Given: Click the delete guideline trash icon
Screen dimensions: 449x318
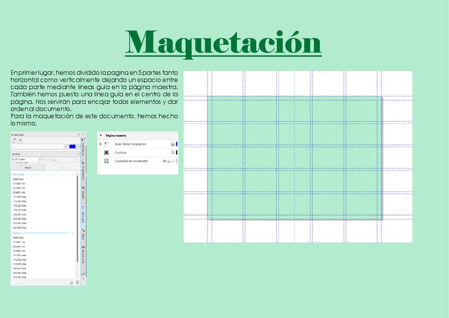Looking at the screenshot, I should (x=77, y=282).
